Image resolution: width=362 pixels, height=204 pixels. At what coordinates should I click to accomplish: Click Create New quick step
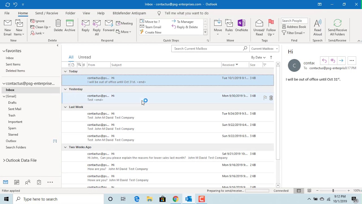coord(150,32)
